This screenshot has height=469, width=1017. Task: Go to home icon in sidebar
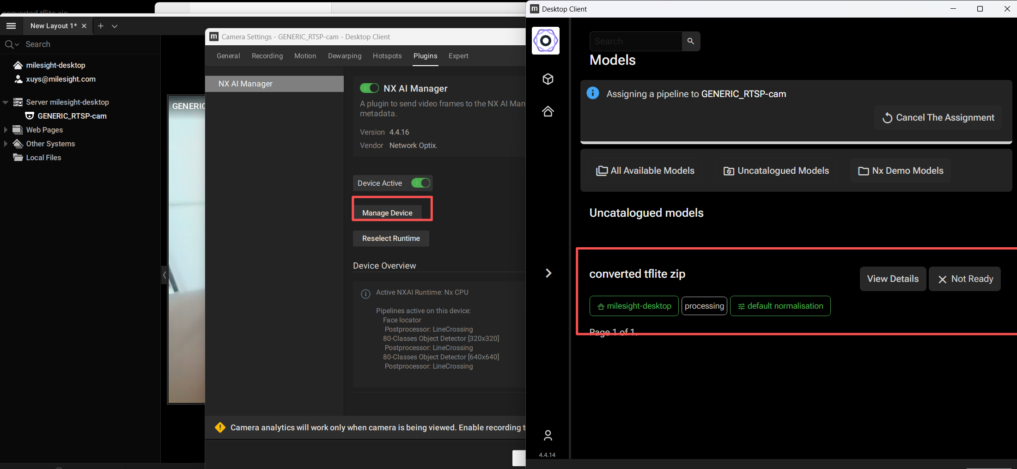click(x=548, y=111)
